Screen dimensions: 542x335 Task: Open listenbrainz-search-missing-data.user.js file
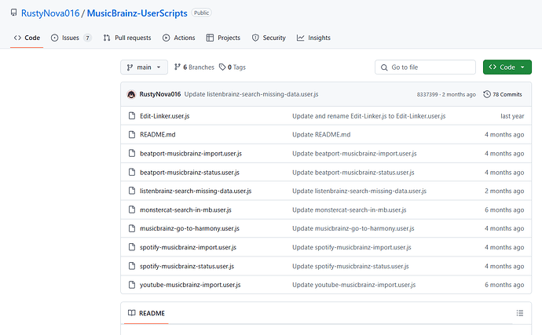pos(196,191)
